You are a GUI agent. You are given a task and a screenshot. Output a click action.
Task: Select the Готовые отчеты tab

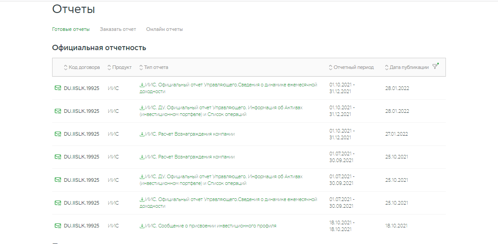(71, 29)
